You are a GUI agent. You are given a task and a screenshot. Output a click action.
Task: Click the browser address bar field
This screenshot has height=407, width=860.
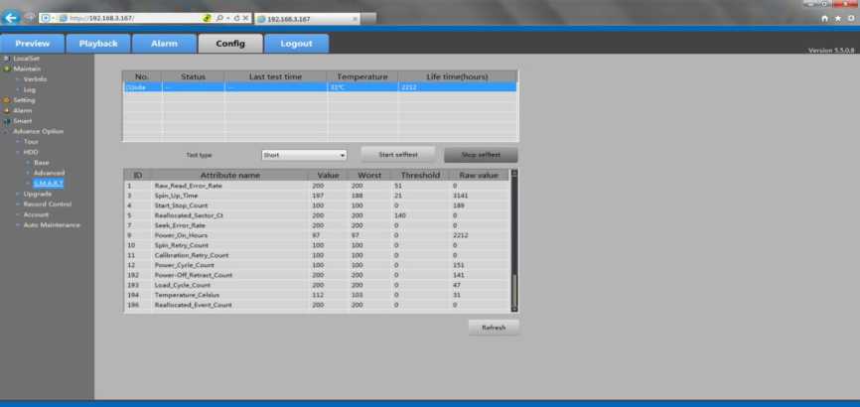129,18
